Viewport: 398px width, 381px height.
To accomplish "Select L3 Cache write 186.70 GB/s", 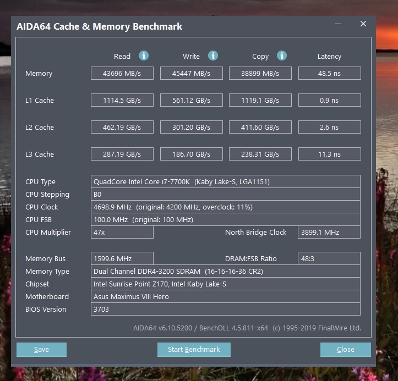I will pos(192,154).
